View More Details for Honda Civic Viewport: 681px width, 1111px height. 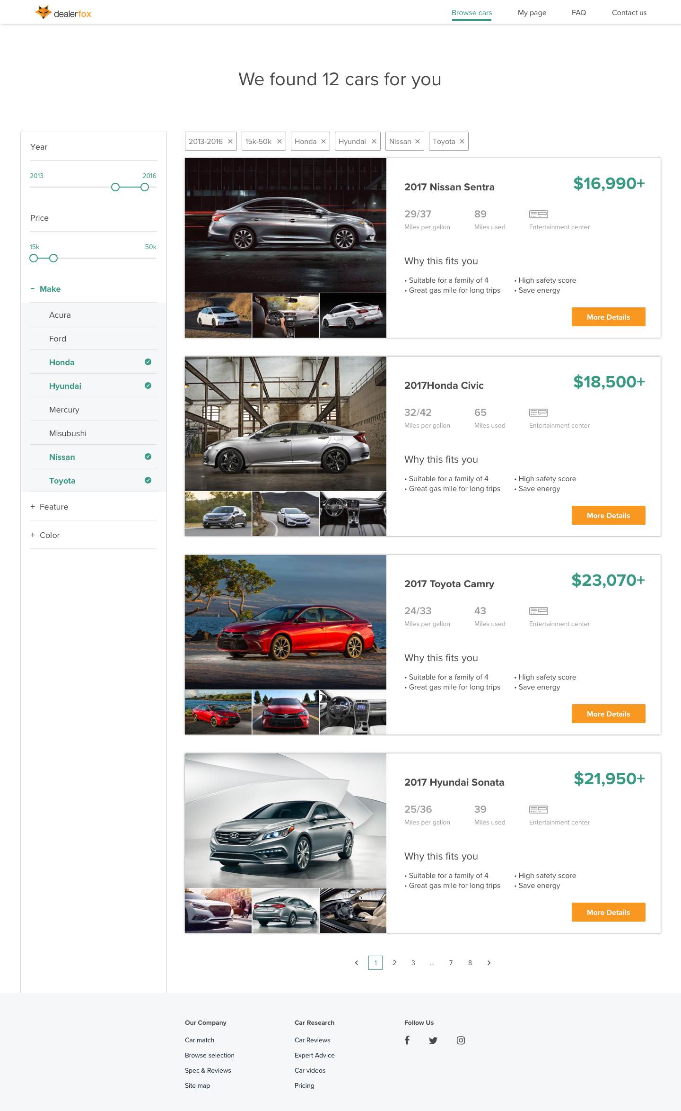[x=608, y=515]
